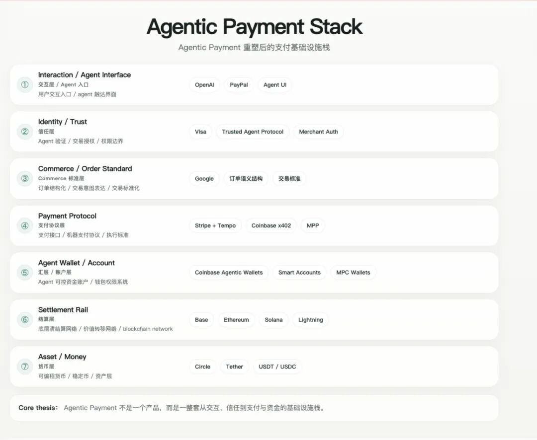Viewport: 537px width, 440px height.
Task: Click the MPC Wallets tag
Action: (353, 273)
